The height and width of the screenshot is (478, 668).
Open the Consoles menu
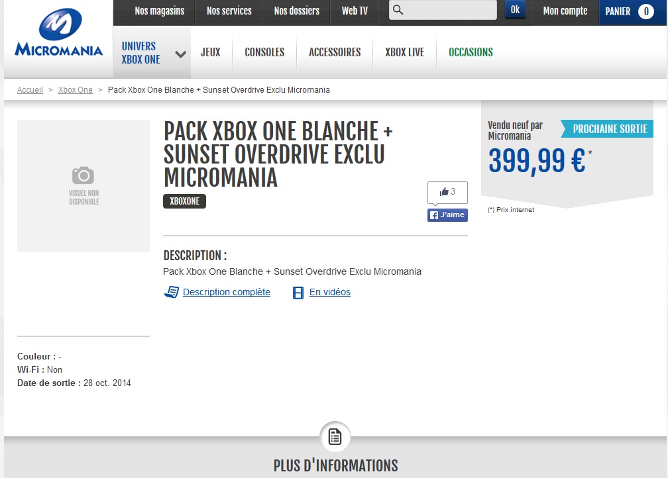(x=264, y=52)
